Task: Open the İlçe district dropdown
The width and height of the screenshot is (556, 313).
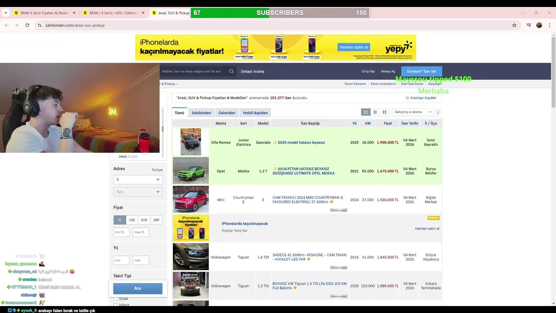Action: coord(138,192)
